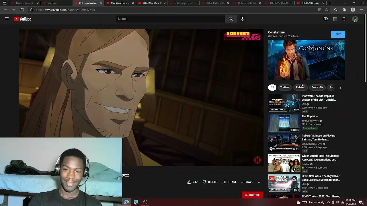Start voice search with the microphone icon

tap(242, 19)
